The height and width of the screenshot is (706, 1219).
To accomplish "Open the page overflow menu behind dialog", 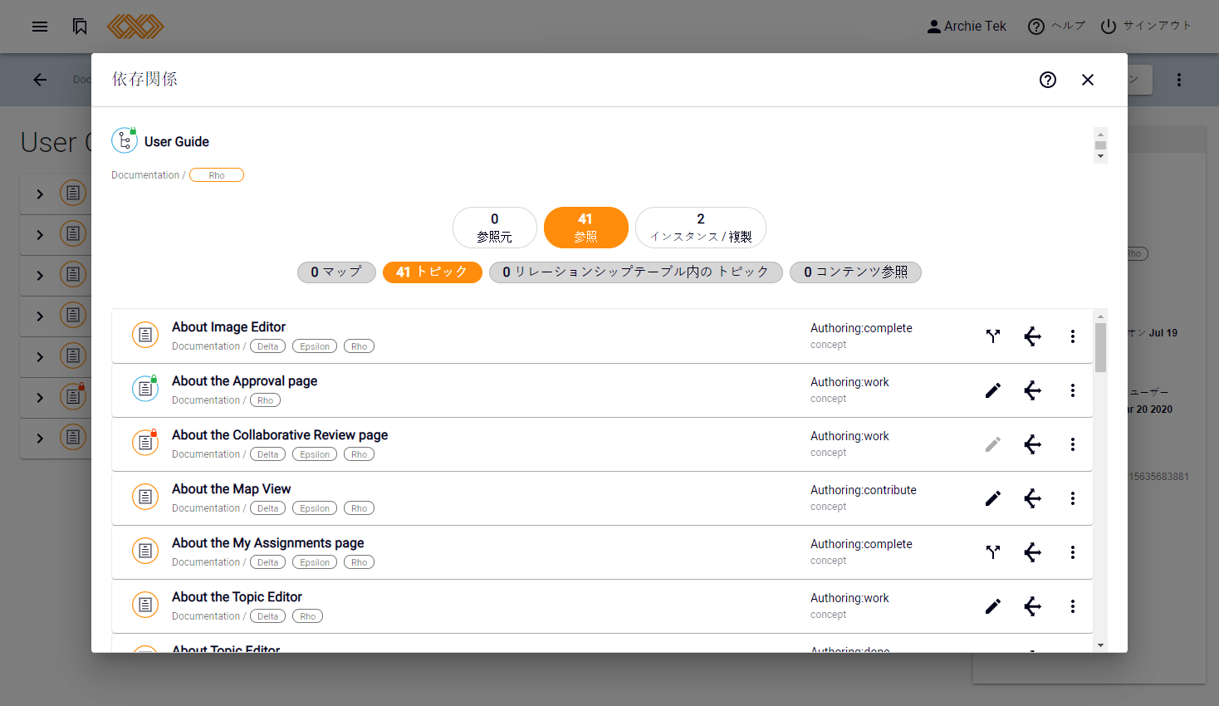I will click(1179, 80).
